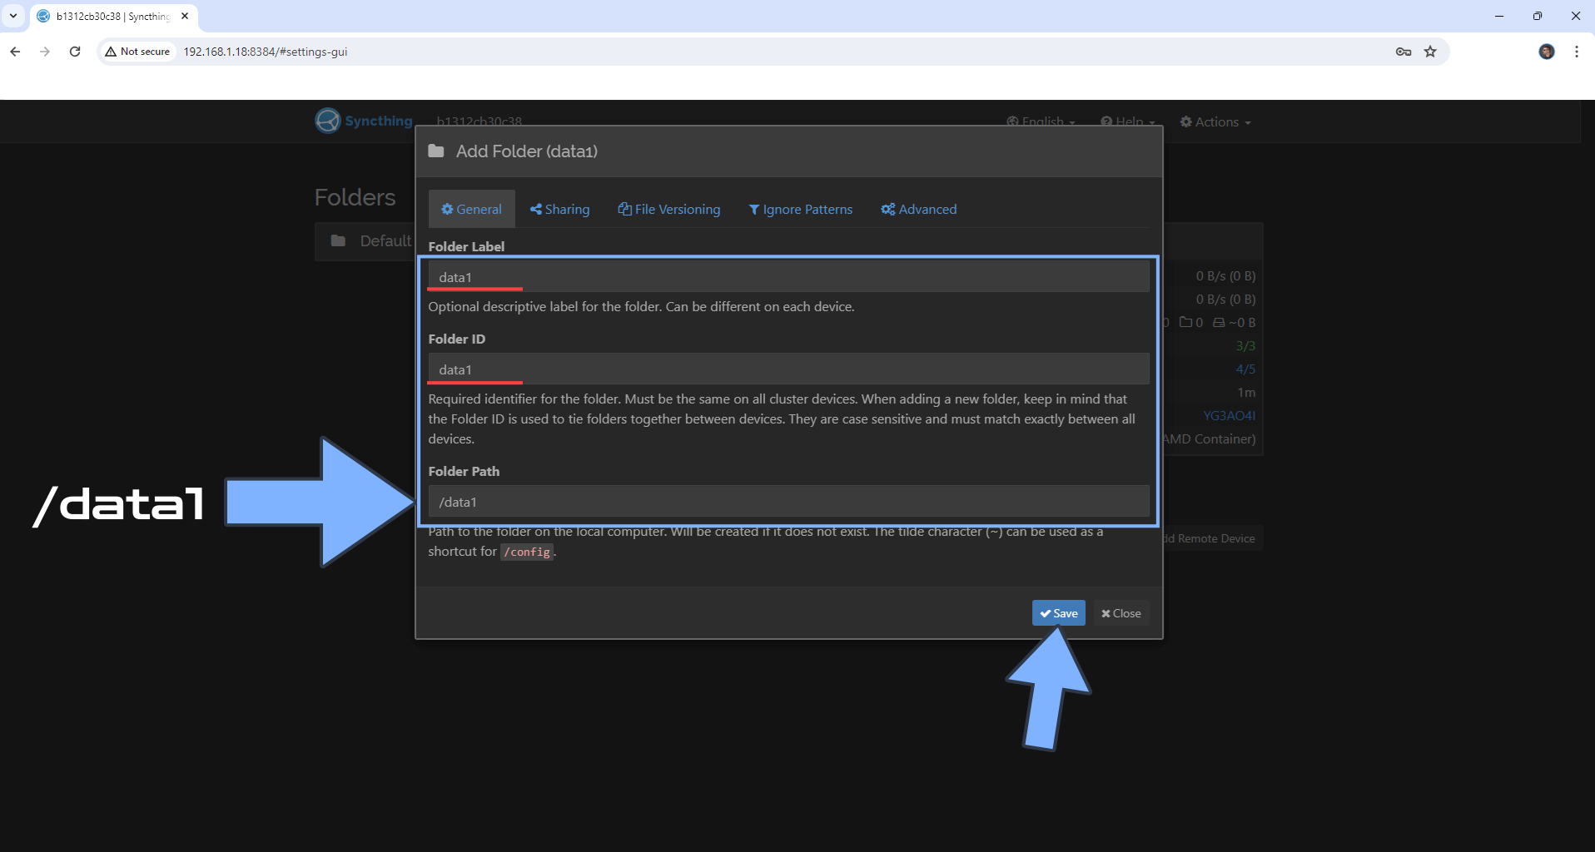Click the Folder Label input field

(x=788, y=277)
